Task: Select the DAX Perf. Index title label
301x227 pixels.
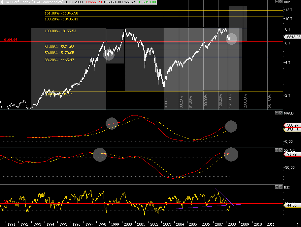Action: [34, 2]
